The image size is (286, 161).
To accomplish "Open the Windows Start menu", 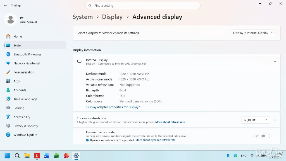I will coord(7,156).
